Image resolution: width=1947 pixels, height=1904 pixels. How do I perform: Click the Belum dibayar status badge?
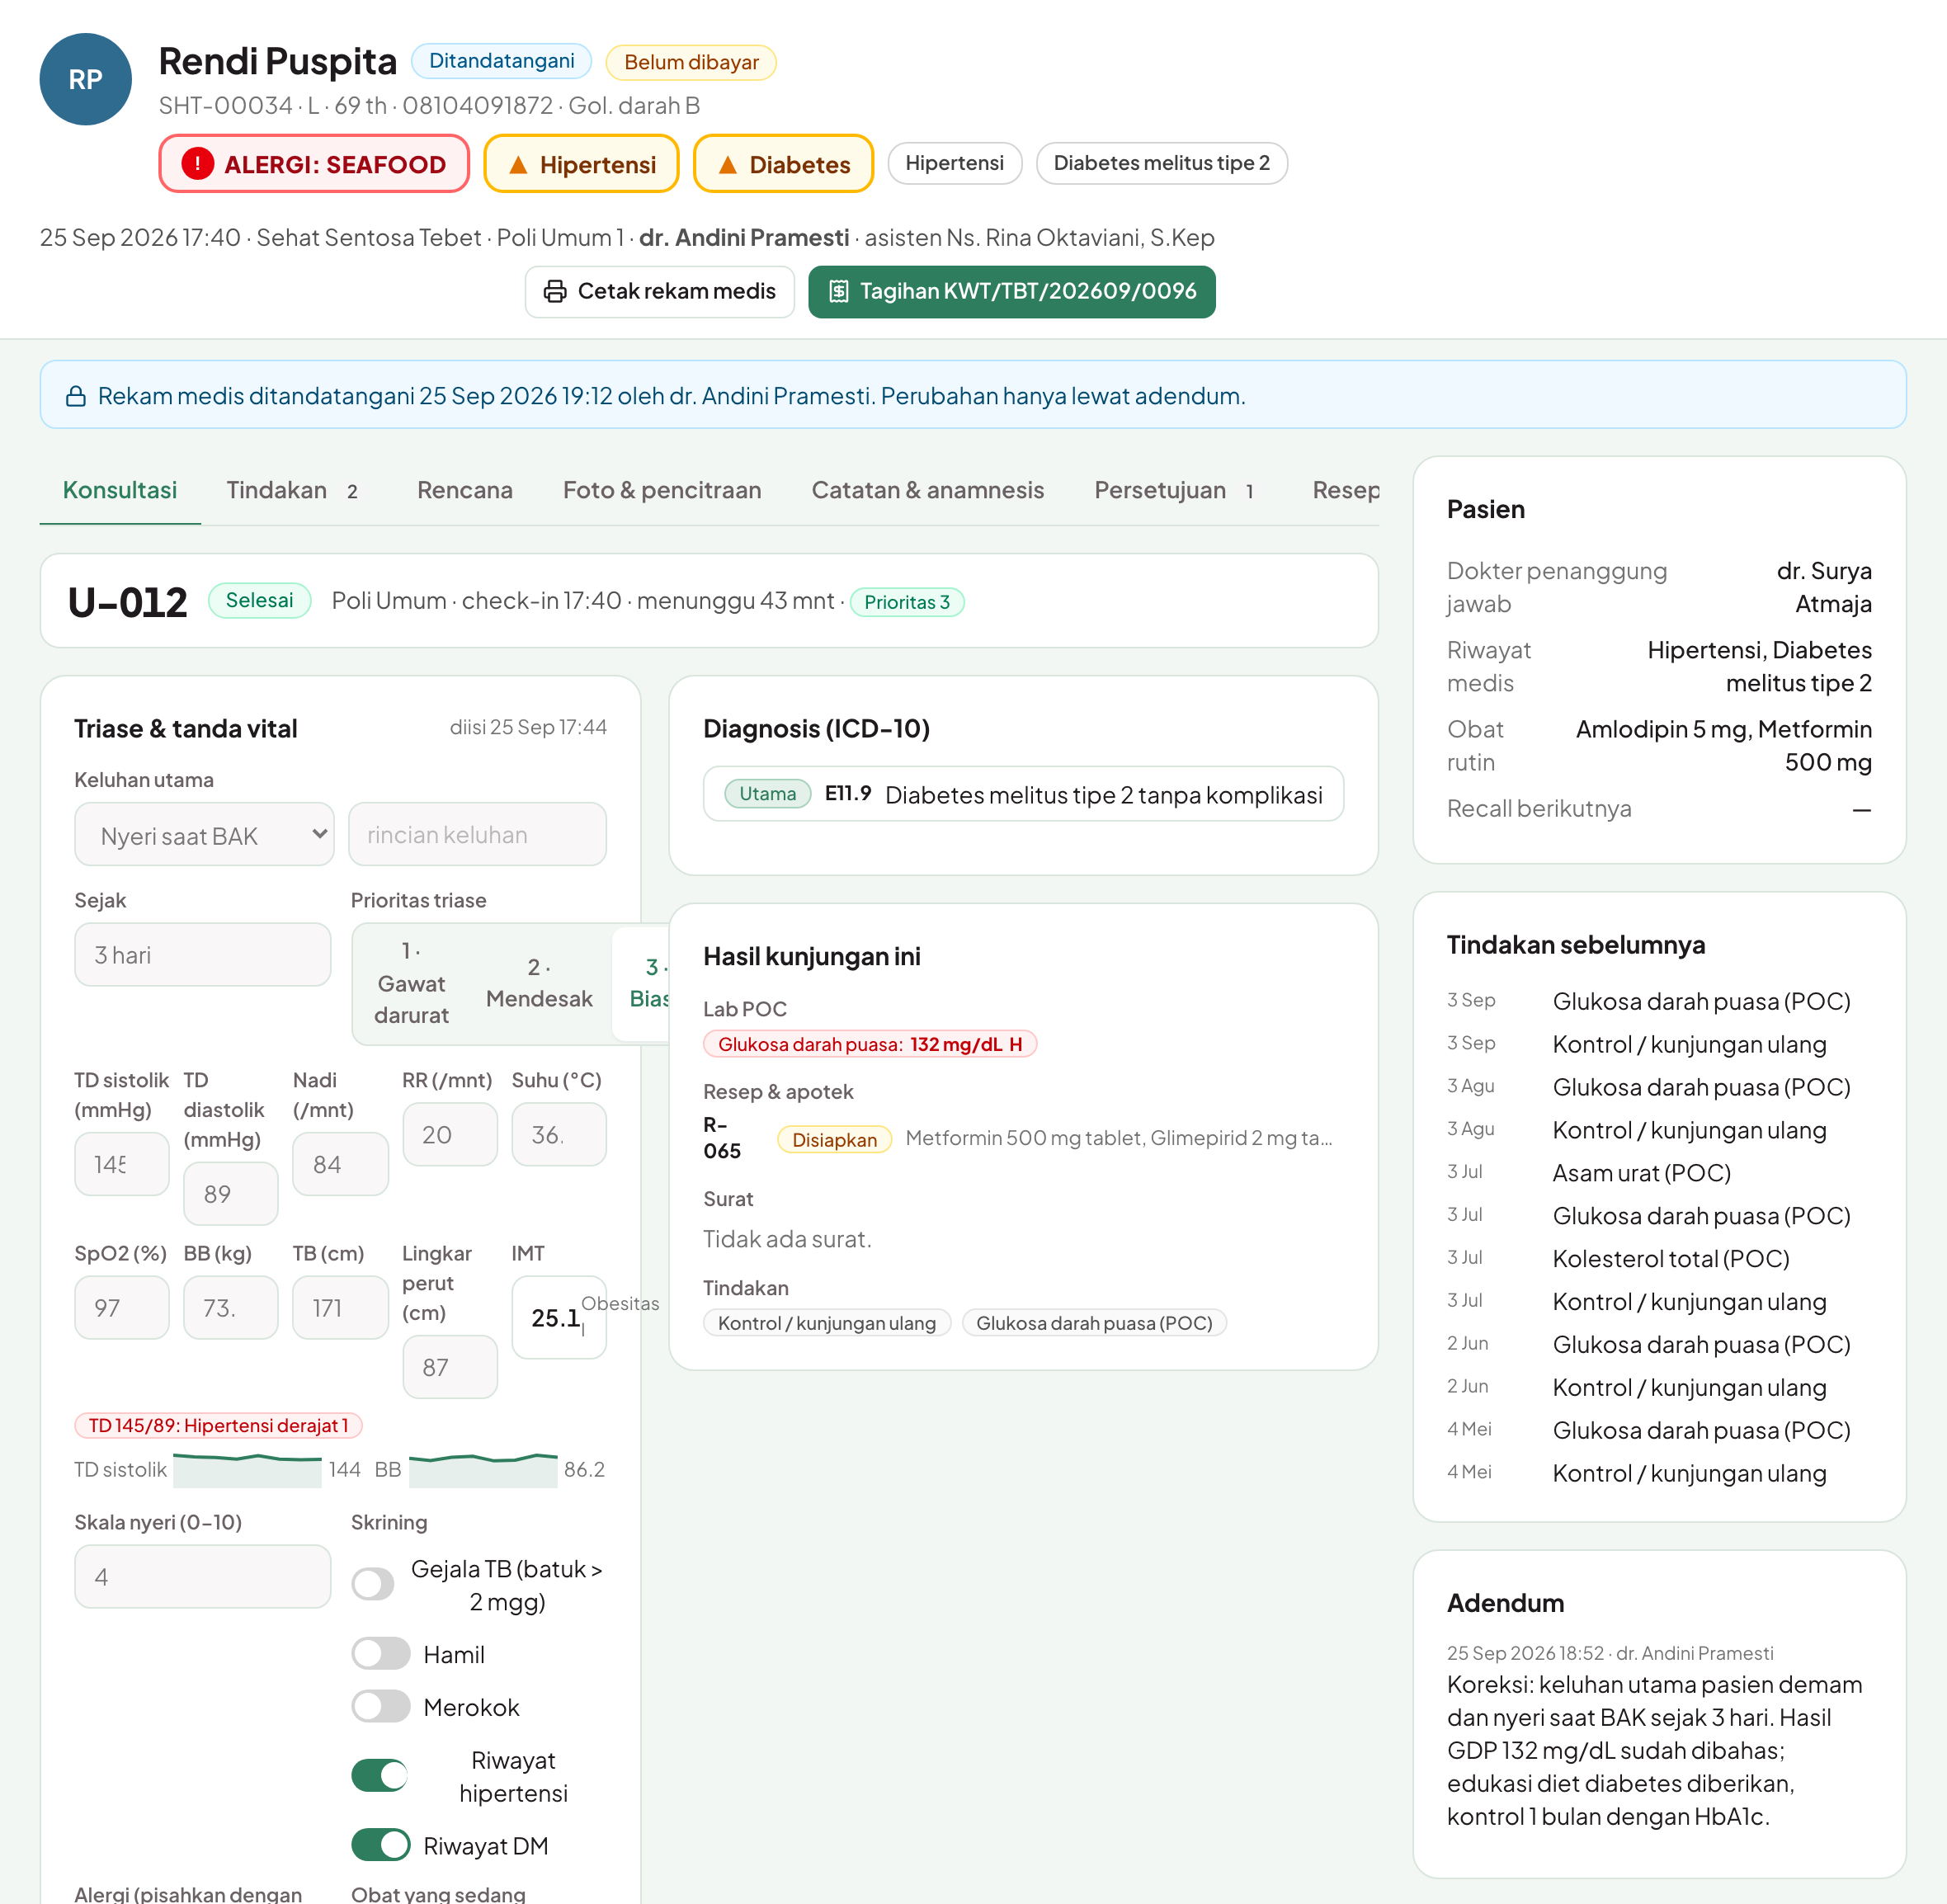coord(692,62)
